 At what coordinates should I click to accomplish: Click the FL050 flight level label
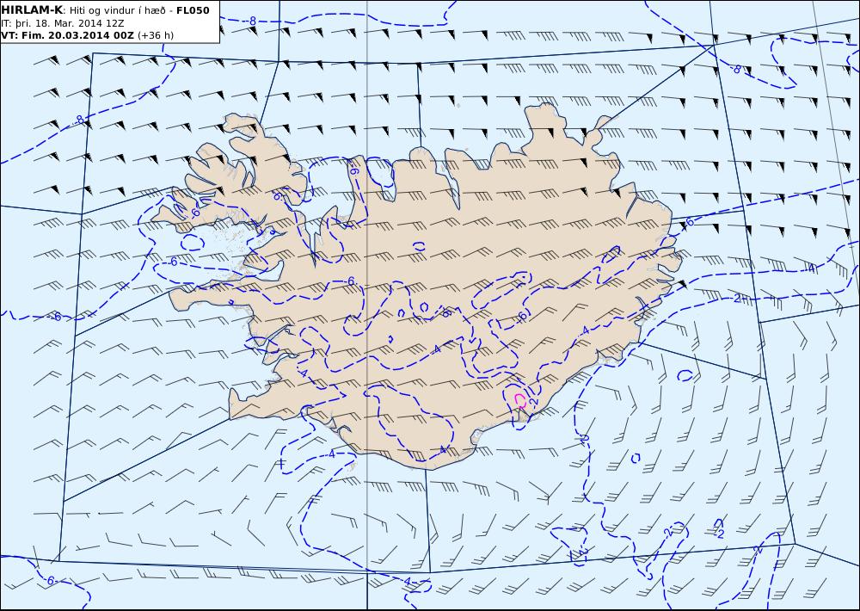193,10
